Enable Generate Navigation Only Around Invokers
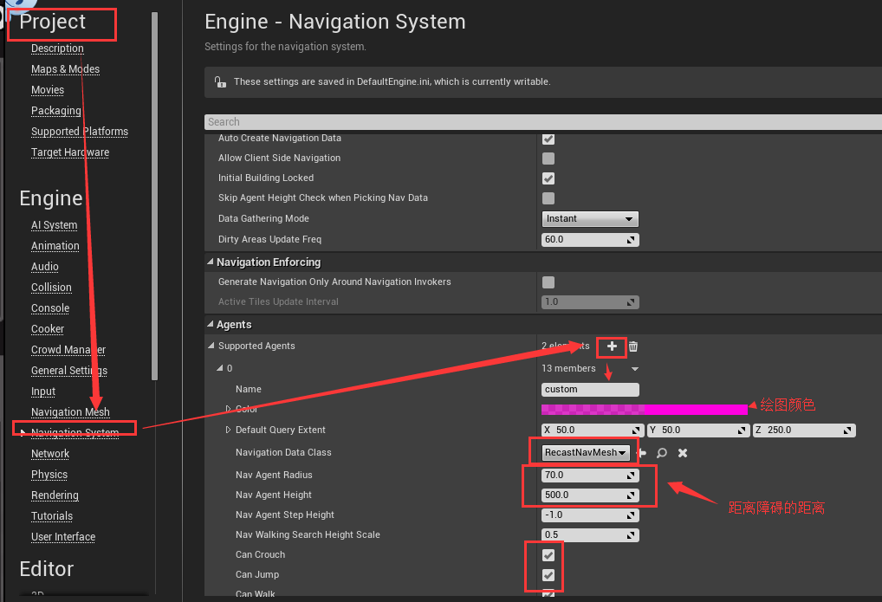 (x=548, y=282)
